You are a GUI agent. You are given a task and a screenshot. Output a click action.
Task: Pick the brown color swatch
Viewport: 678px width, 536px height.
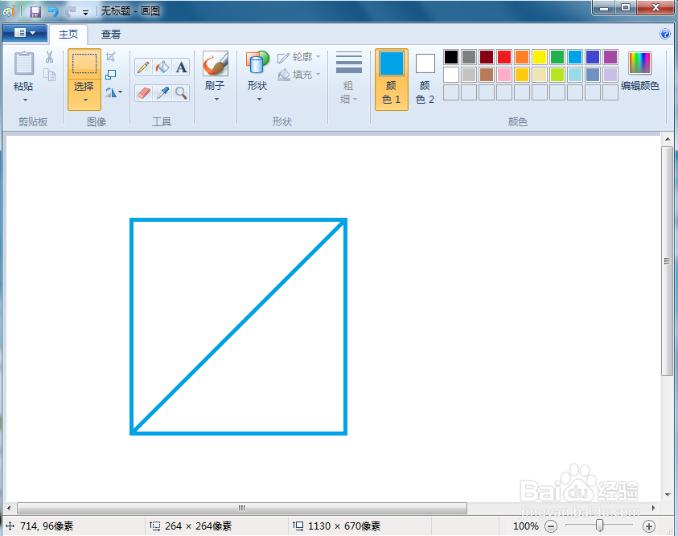(487, 75)
